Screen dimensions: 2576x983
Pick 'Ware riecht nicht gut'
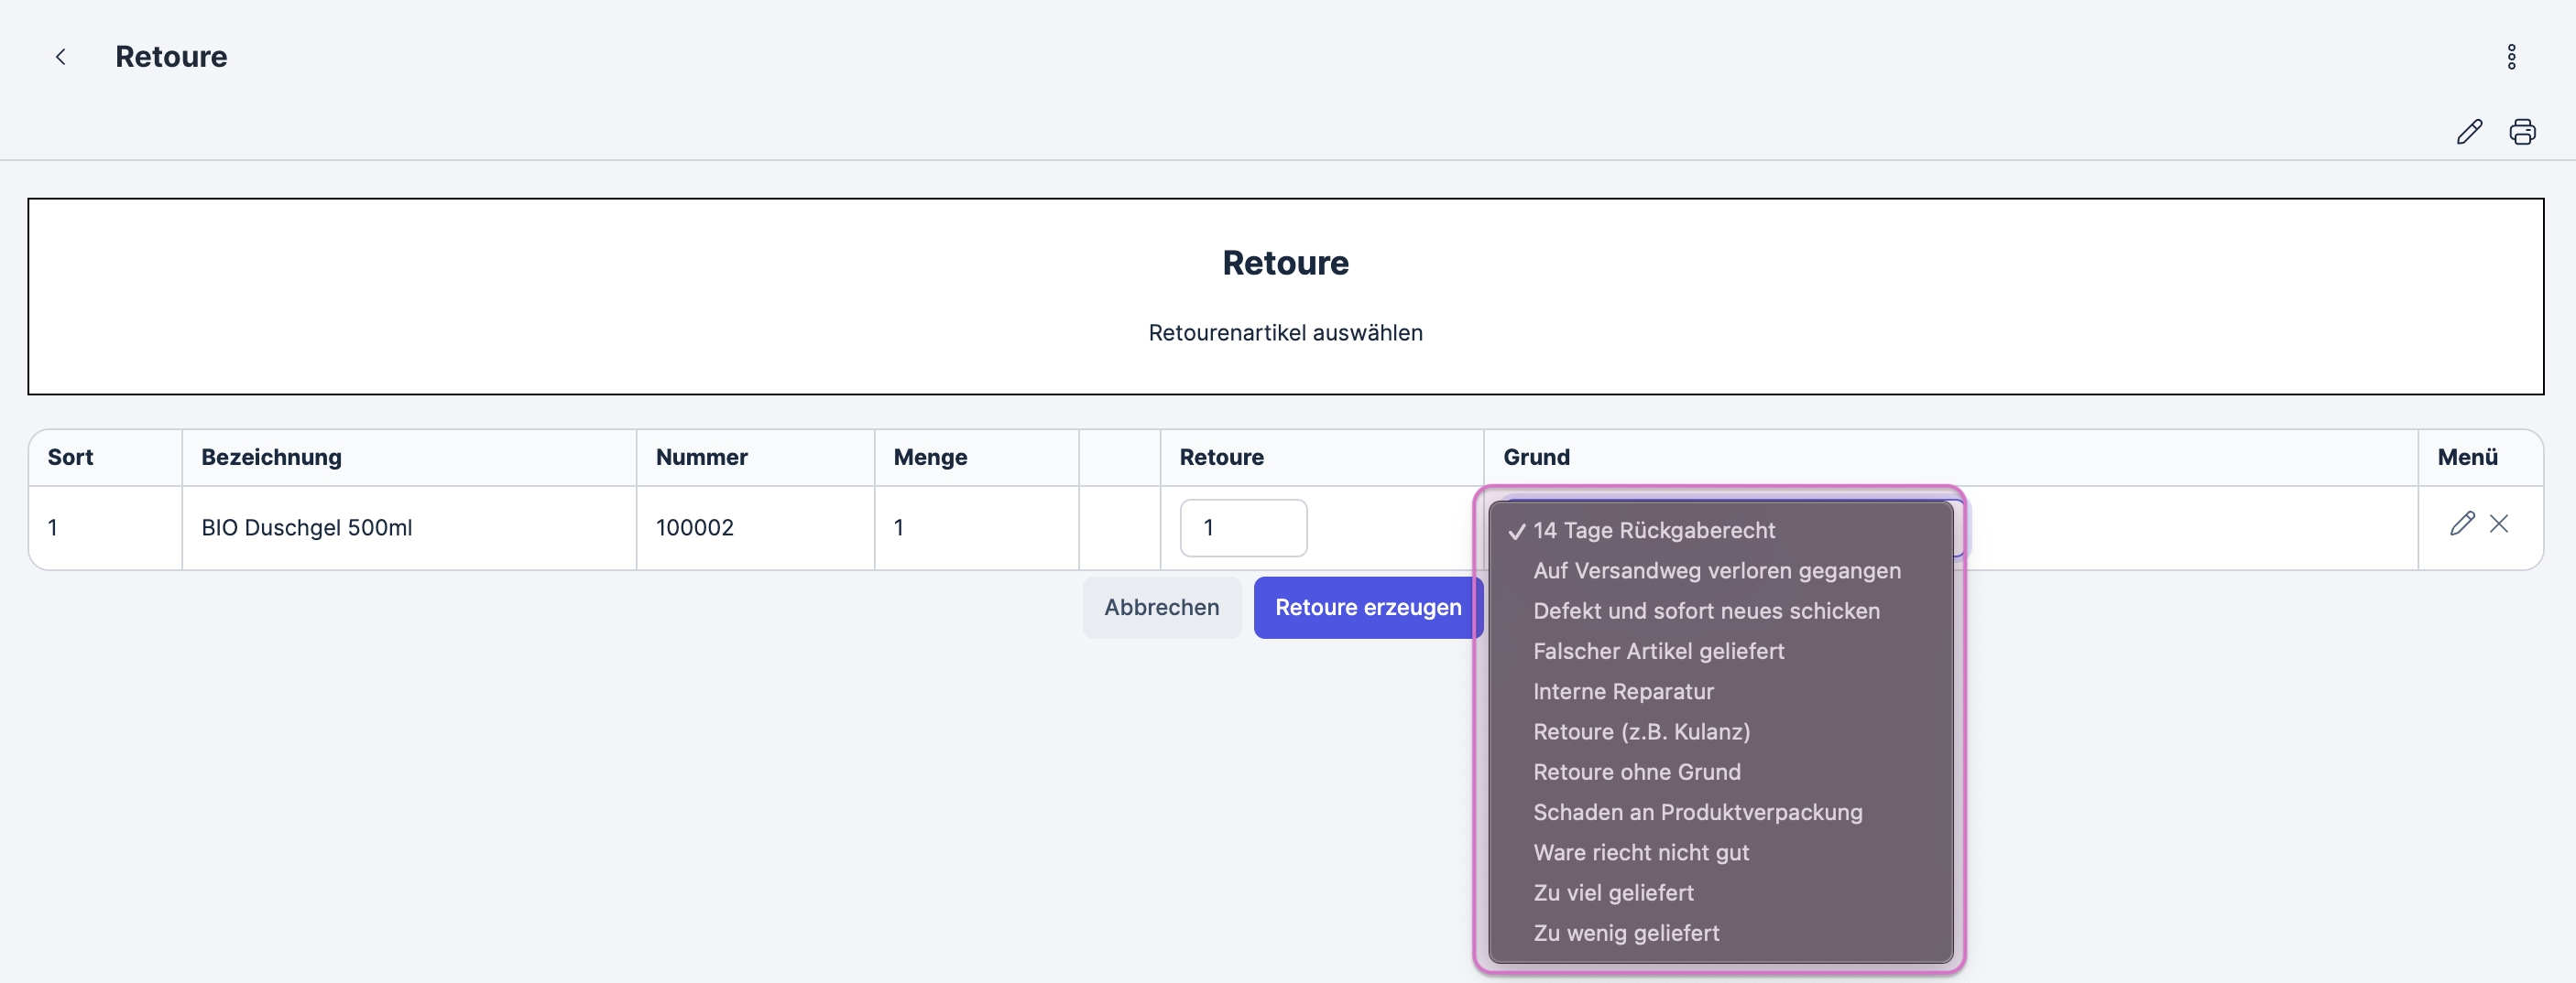coord(1640,852)
